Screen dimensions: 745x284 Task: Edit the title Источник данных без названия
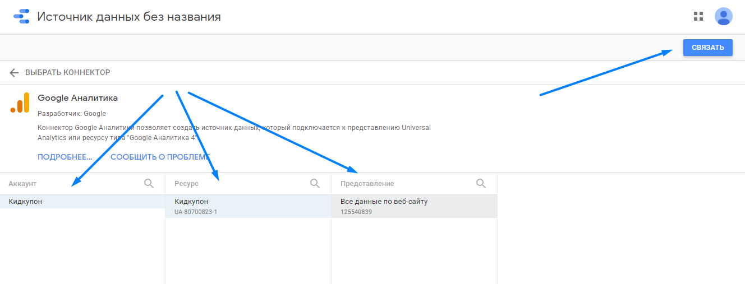tap(129, 17)
